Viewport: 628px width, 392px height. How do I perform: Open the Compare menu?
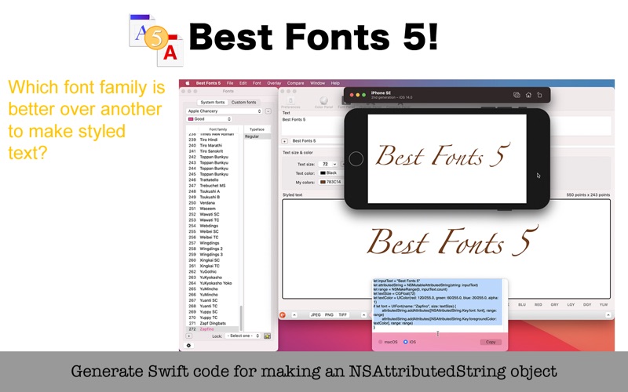pyautogui.click(x=296, y=83)
